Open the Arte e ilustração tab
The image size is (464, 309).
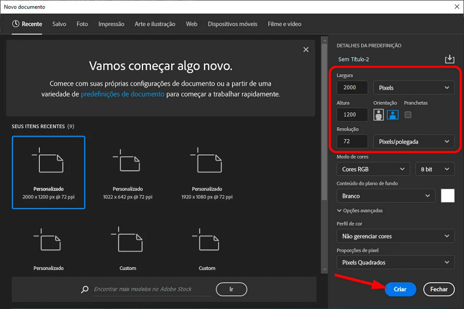tap(155, 24)
